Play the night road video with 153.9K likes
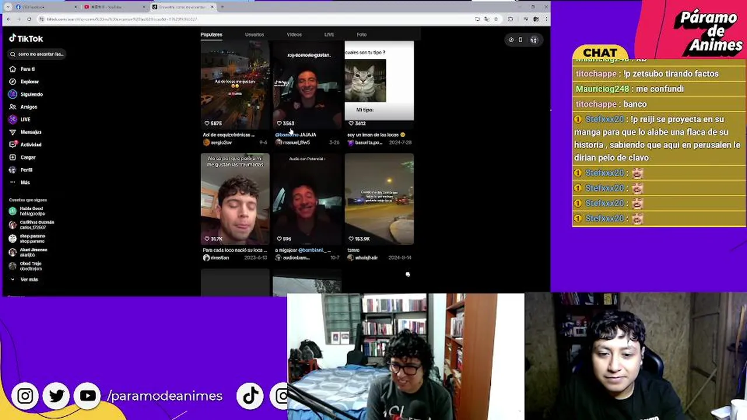This screenshot has width=747, height=420. tap(379, 199)
